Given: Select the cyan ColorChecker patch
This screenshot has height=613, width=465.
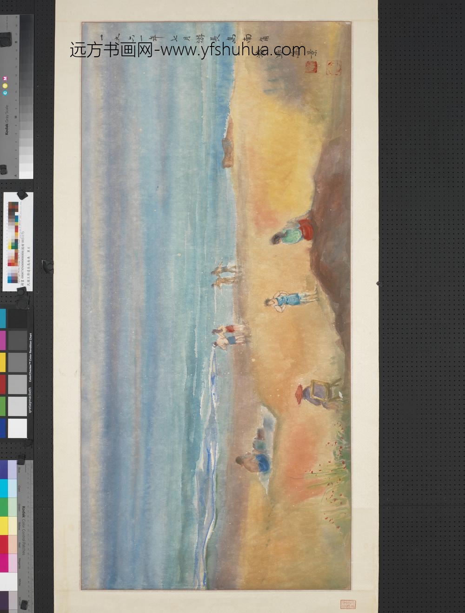Looking at the screenshot, I should [3, 319].
